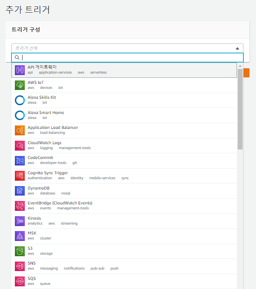
Task: Click the cluster tag under MSK
Action: [46, 238]
